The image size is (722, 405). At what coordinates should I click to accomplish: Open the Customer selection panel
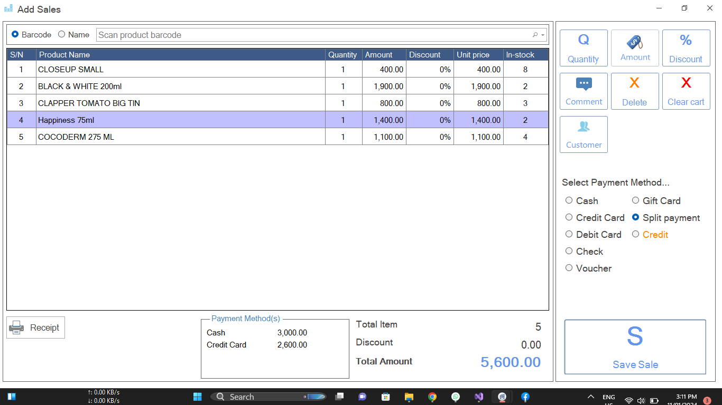584,134
